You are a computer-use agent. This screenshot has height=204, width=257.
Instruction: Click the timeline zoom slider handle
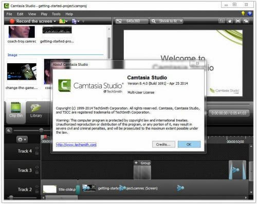pos(41,131)
